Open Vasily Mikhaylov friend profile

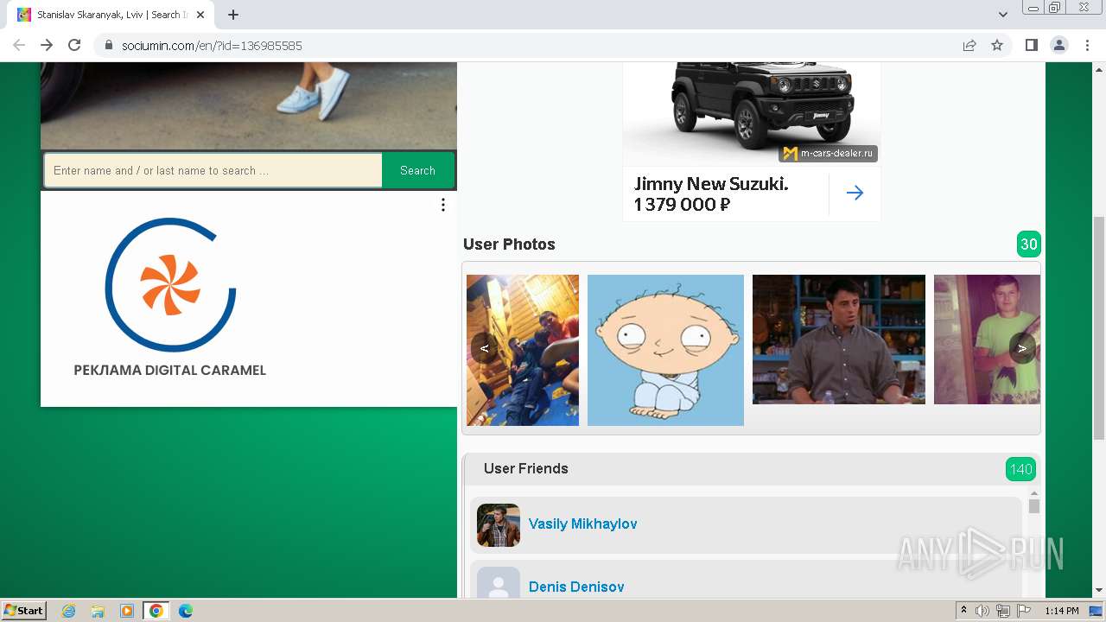pos(583,524)
